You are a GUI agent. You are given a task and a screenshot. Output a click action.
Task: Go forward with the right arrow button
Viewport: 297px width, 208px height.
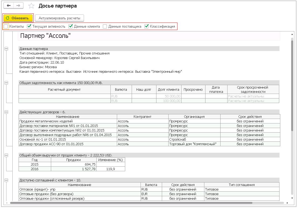point(18,6)
